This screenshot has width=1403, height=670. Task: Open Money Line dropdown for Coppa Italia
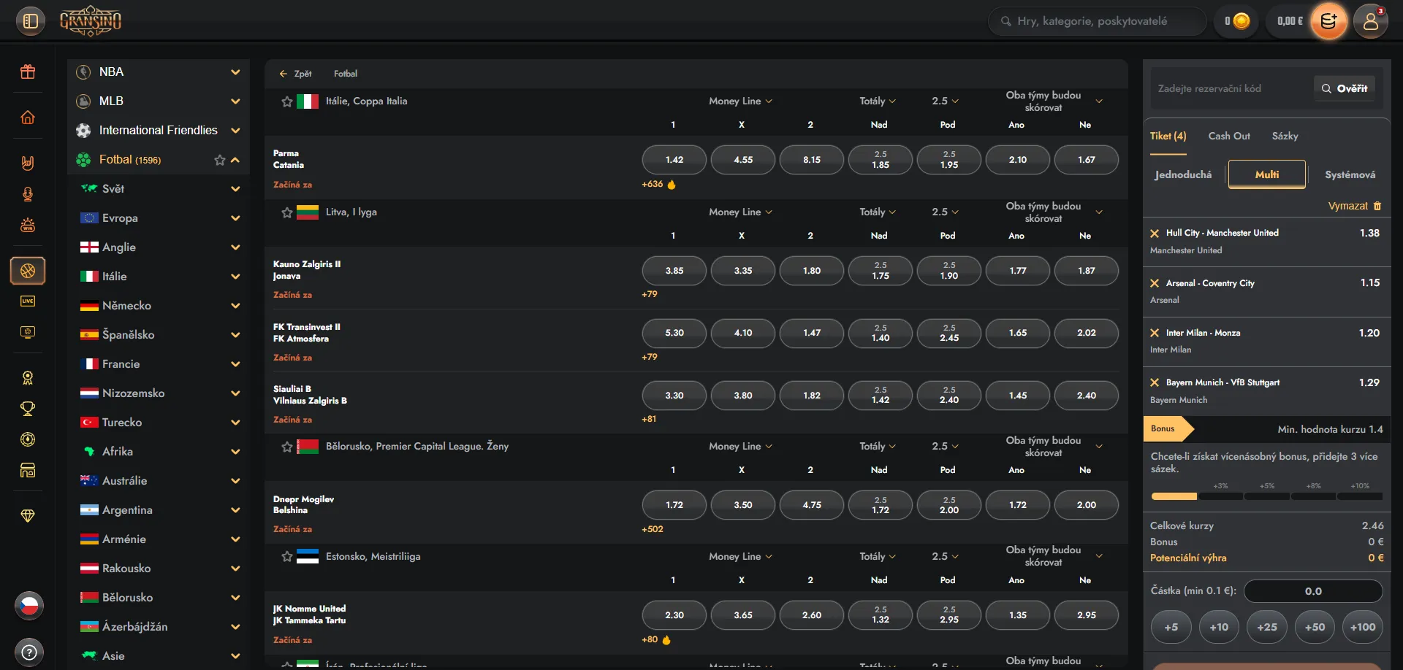click(x=740, y=101)
